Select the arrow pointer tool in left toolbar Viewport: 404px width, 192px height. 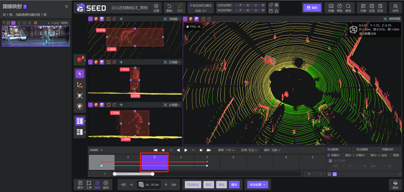click(80, 74)
